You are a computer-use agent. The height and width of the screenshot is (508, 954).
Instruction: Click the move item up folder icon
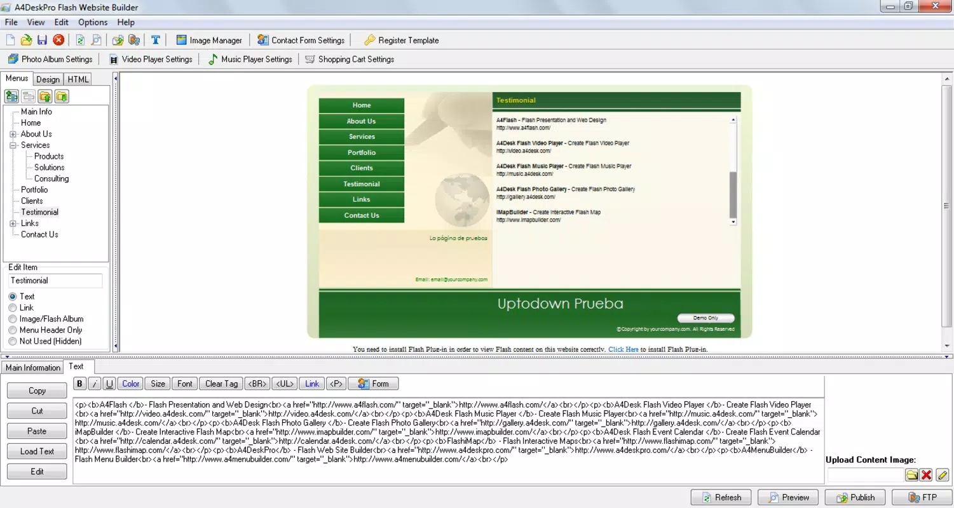click(44, 97)
